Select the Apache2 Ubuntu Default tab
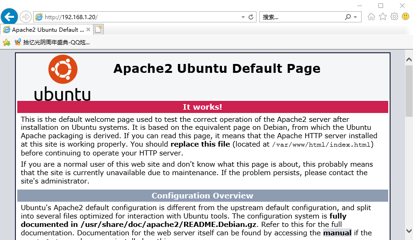Viewport: 413px width, 240px height. [47, 30]
